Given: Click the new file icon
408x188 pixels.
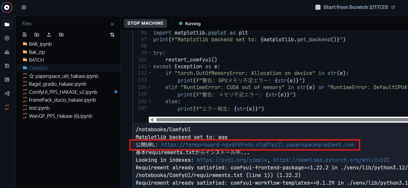Looking at the screenshot, I should (x=24, y=35).
